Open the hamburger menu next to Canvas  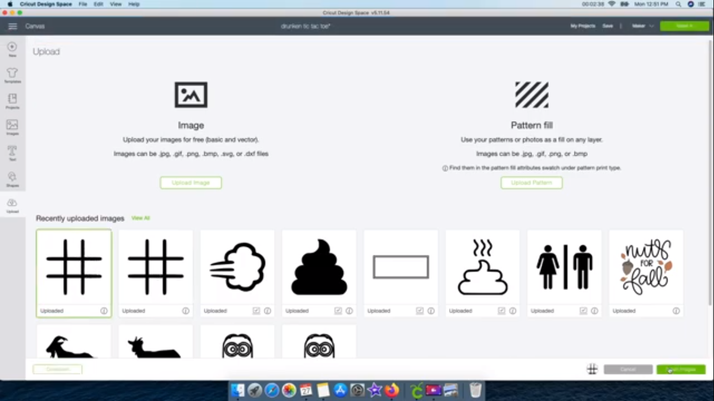pos(13,26)
